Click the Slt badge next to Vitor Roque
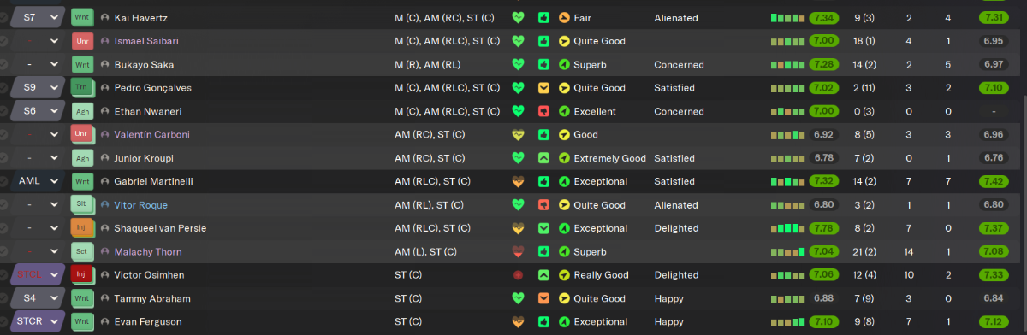1027x335 pixels. point(82,205)
